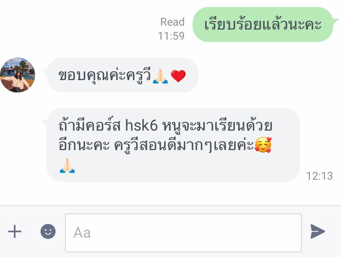Click the 12:13 timestamp

pyautogui.click(x=320, y=176)
